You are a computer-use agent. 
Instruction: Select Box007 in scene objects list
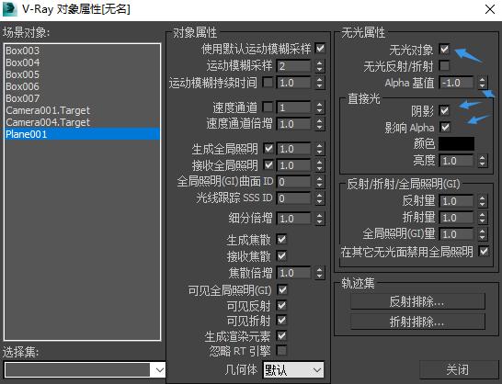[82, 98]
